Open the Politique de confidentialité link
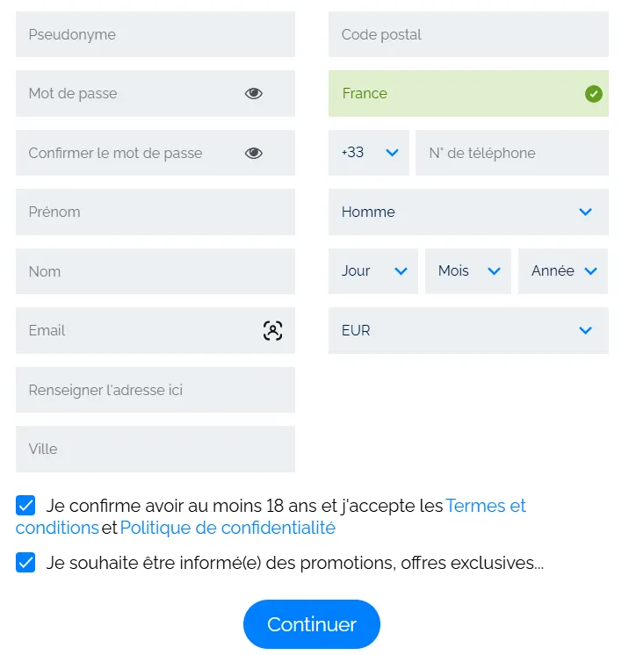Viewport: 629px width, 655px height. pos(228,528)
